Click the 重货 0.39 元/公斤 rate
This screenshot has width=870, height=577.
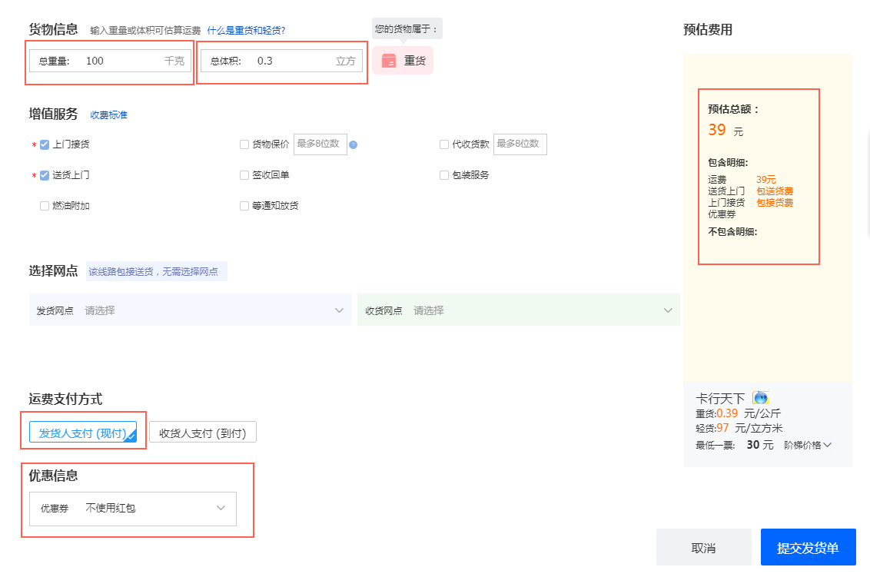[738, 413]
